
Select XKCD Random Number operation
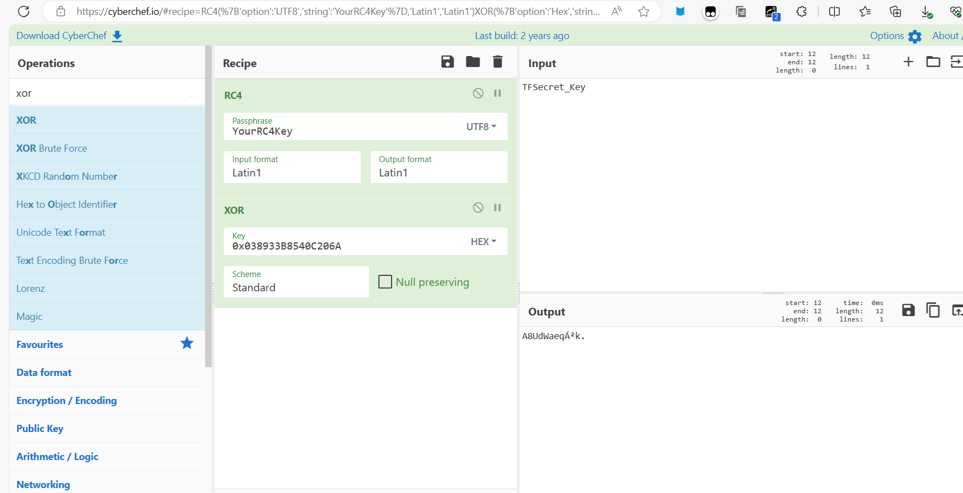107,176
